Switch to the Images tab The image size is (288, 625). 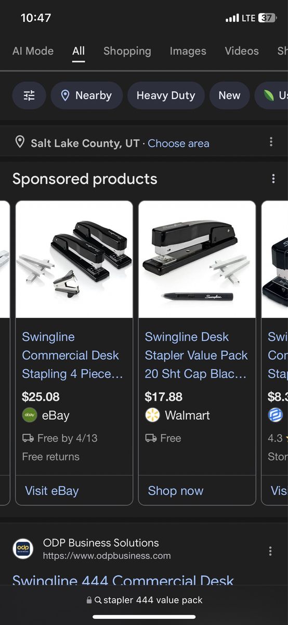click(x=188, y=51)
